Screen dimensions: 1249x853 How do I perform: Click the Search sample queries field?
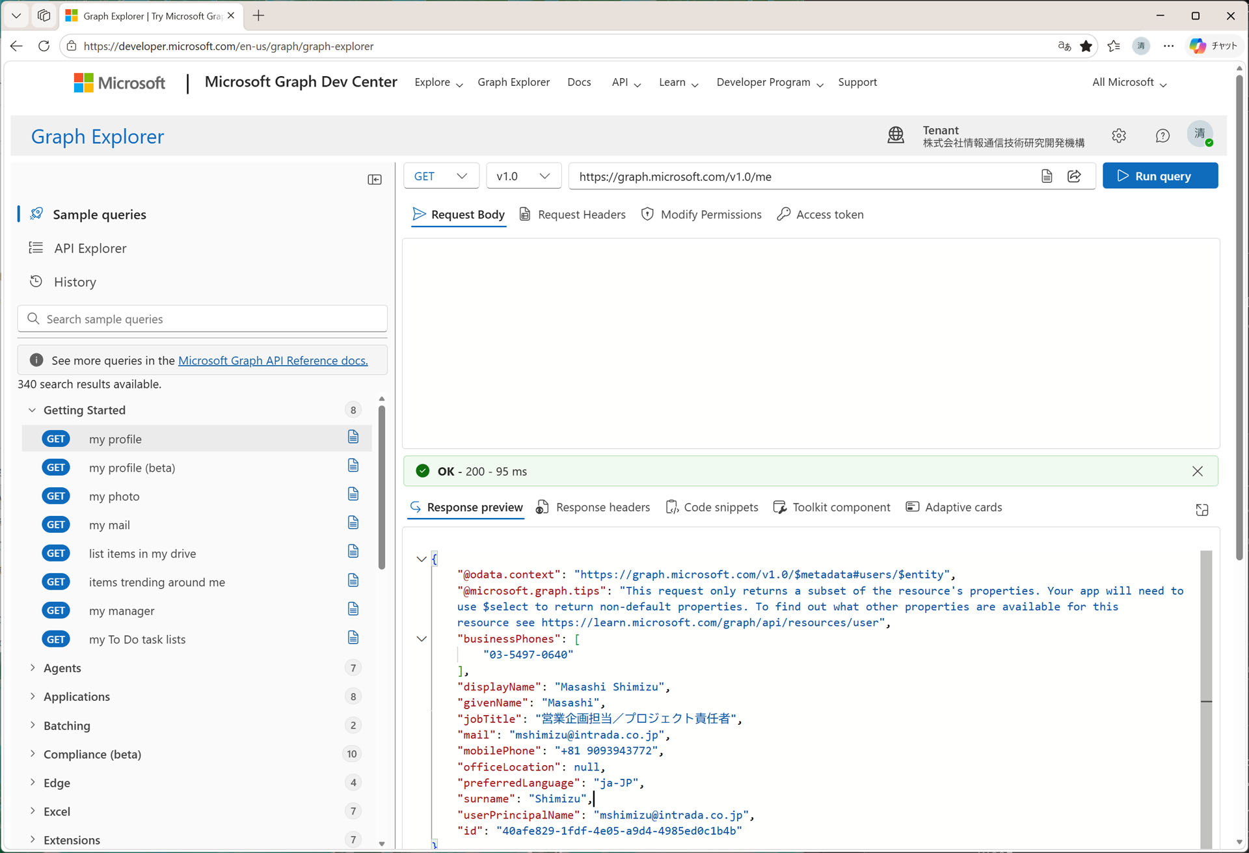[x=202, y=319]
